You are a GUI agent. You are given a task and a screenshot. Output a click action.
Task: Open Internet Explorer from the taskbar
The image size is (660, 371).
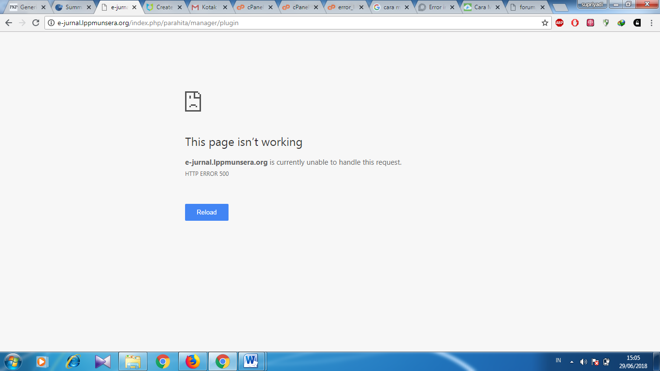click(73, 361)
